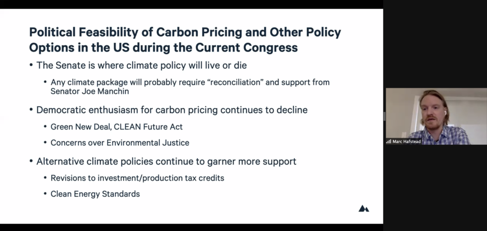Click Concerns over Environmental Justice text

(120, 142)
